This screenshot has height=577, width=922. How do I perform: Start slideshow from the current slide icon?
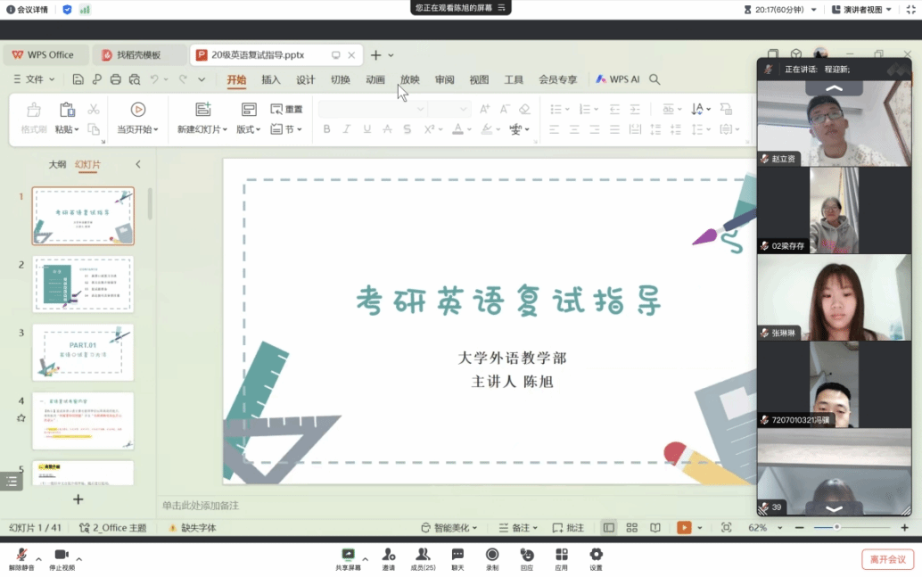(x=137, y=110)
